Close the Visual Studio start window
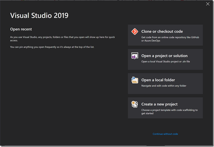Viewport: 214px width, 147px height. tap(207, 4)
